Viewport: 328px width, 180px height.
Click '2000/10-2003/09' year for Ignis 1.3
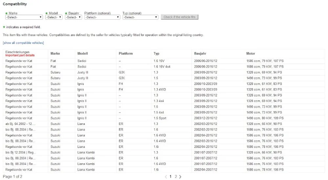coord(206,84)
